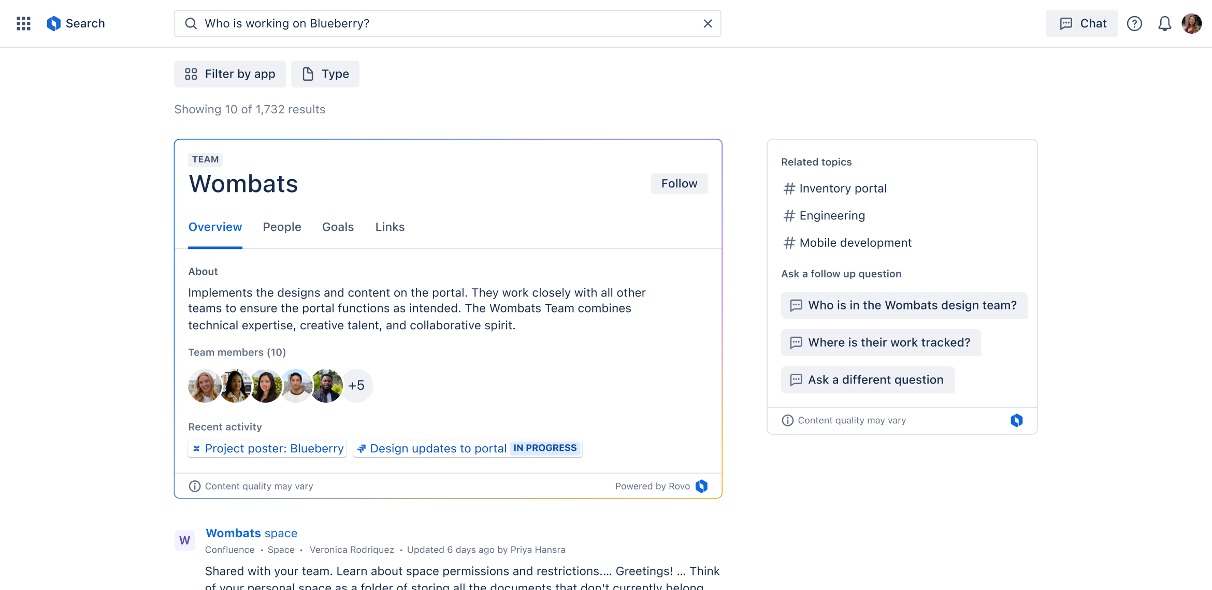Expand the +5 more team members

[356, 386]
